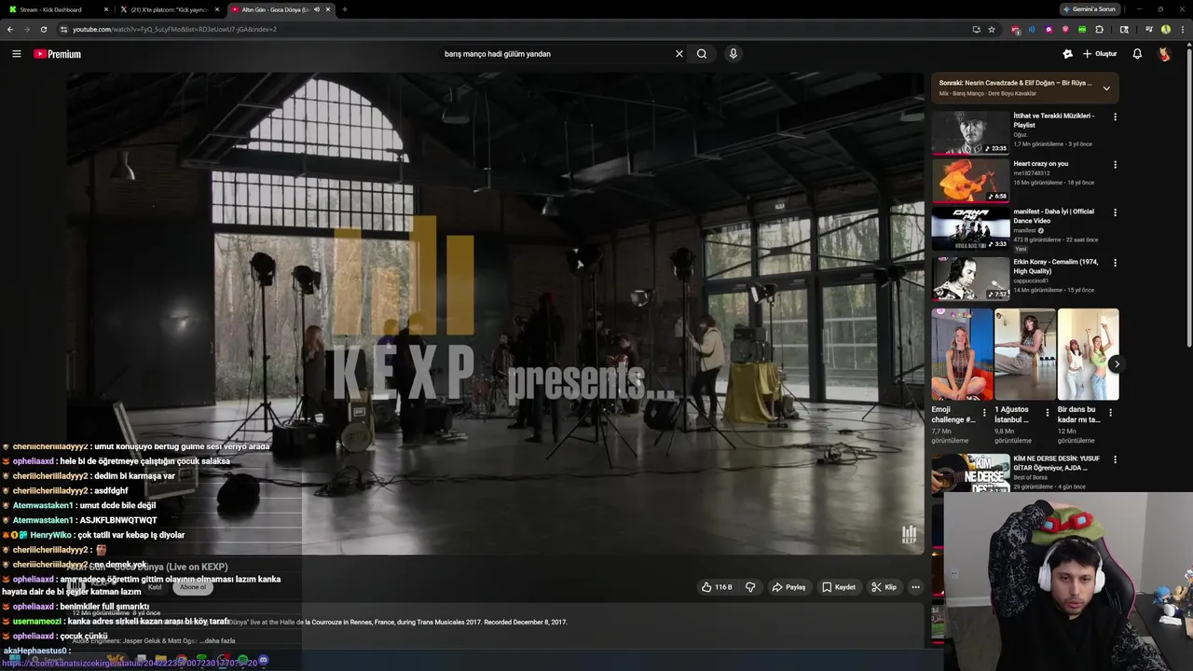The height and width of the screenshot is (671, 1193).
Task: Switch to Stream - Kick Dashboard tab
Action: [x=56, y=9]
